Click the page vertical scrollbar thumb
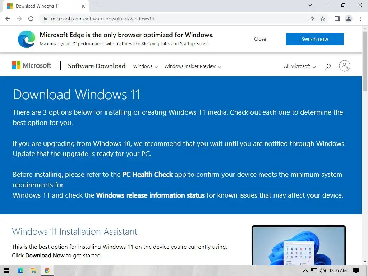 tap(365, 61)
